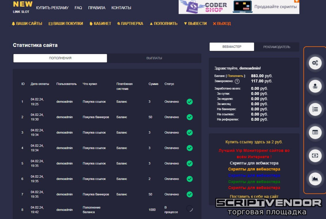326x219 pixels.
Task: Click the loading spinner for payment 8
Action: (x=189, y=209)
